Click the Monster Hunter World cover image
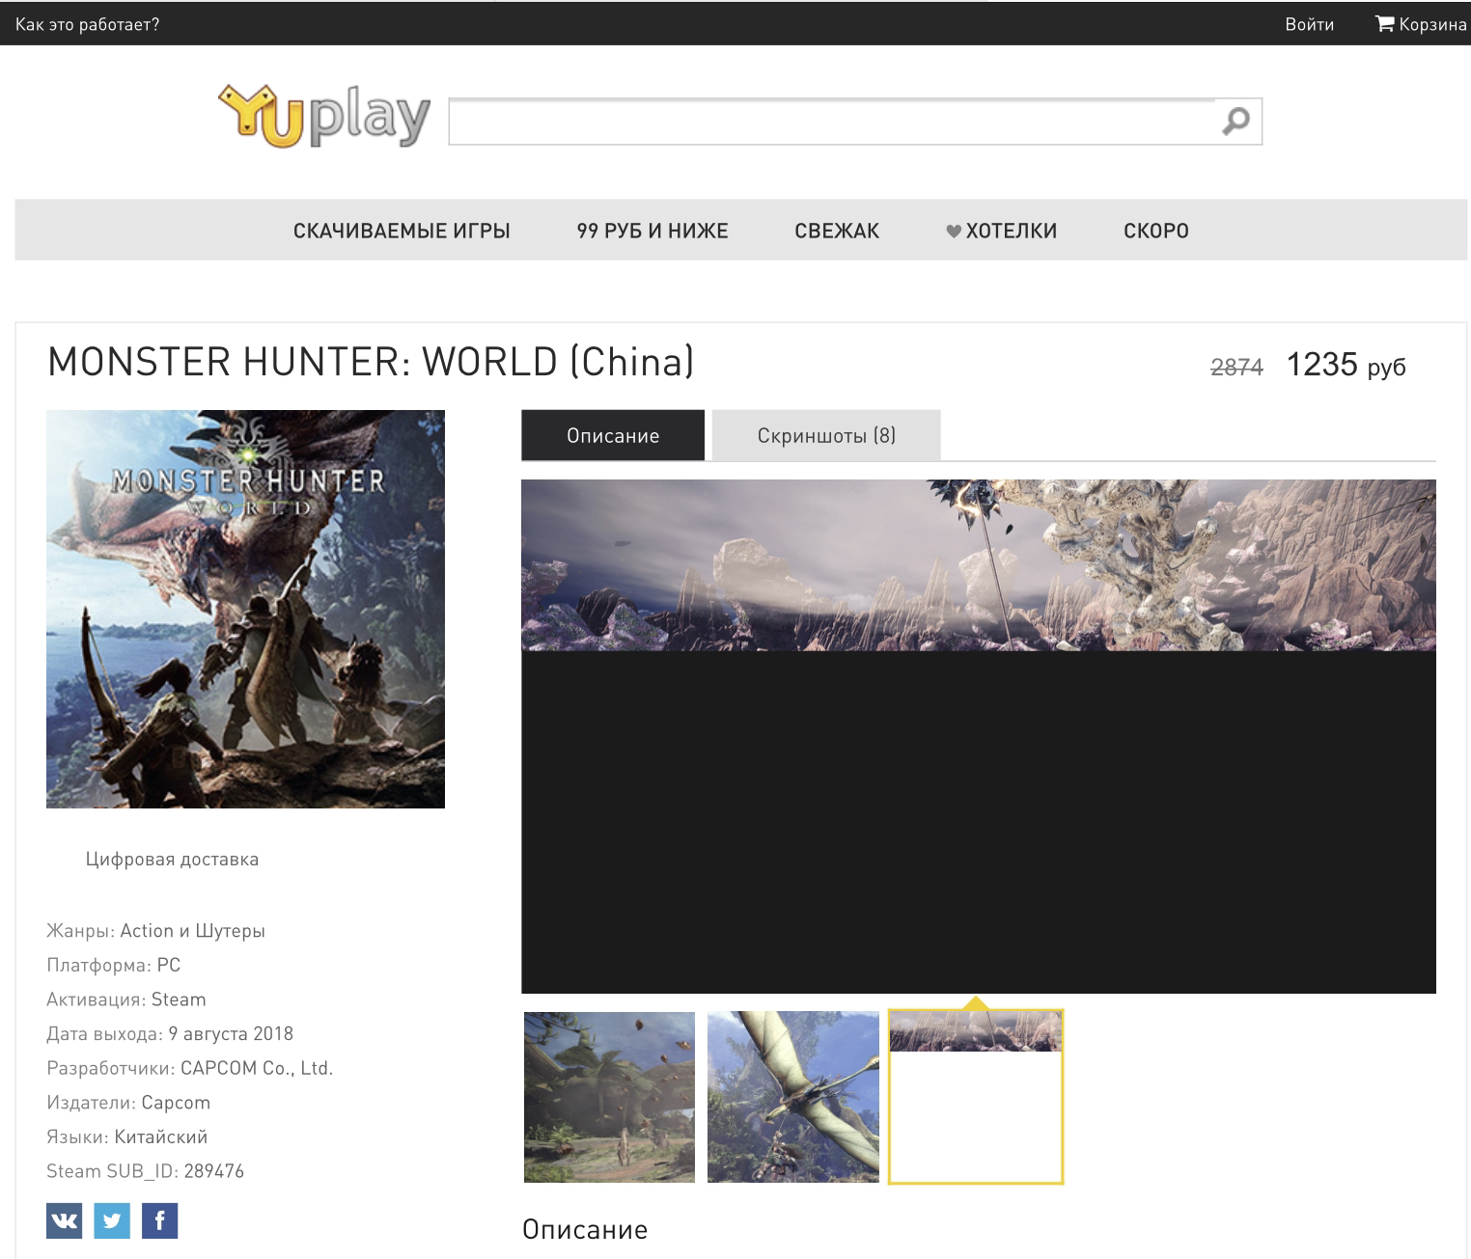Screen dimensions: 1471x1259 246,608
